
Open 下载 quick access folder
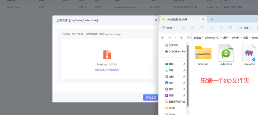[169, 70]
